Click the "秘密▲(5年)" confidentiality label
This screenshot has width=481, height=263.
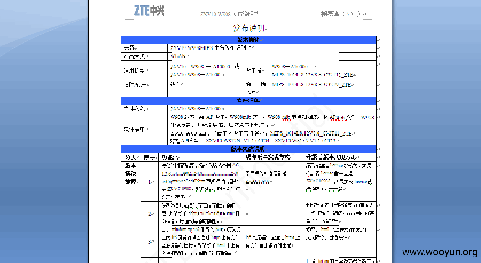click(341, 14)
